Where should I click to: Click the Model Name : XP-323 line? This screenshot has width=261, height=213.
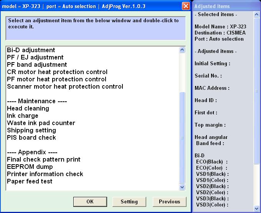click(x=220, y=26)
